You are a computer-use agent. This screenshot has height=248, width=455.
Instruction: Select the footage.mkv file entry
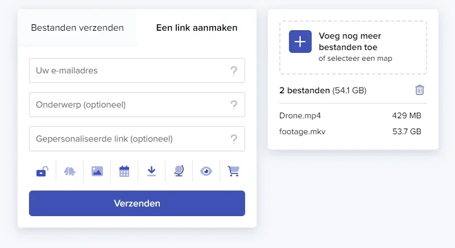pos(303,131)
